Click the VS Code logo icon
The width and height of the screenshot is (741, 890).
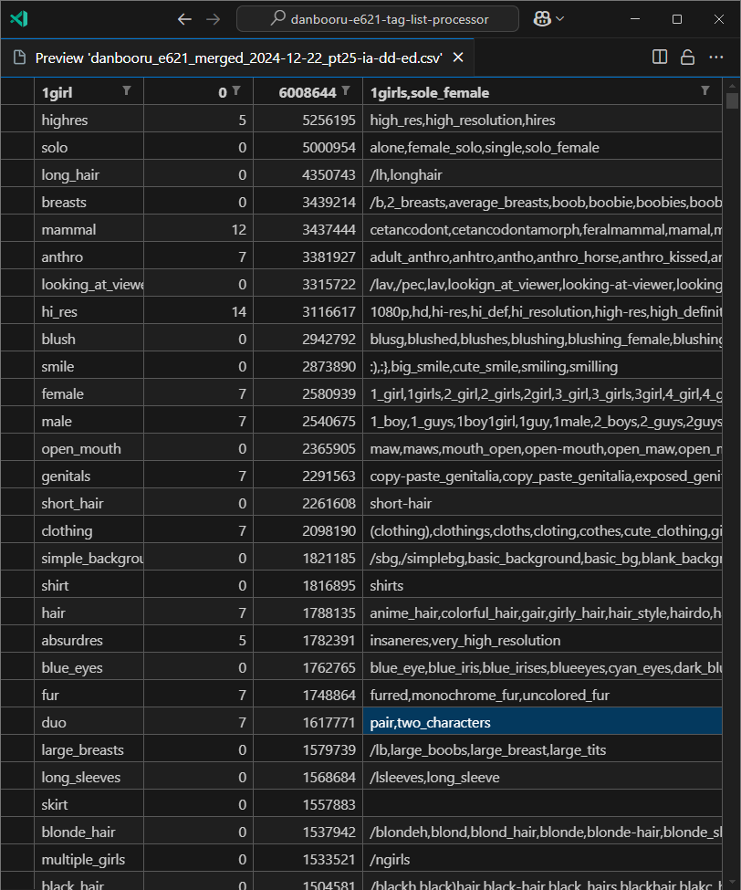18,19
